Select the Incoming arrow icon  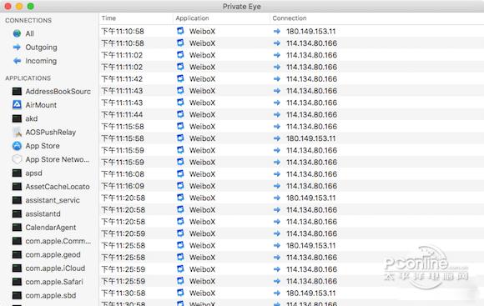coord(17,61)
